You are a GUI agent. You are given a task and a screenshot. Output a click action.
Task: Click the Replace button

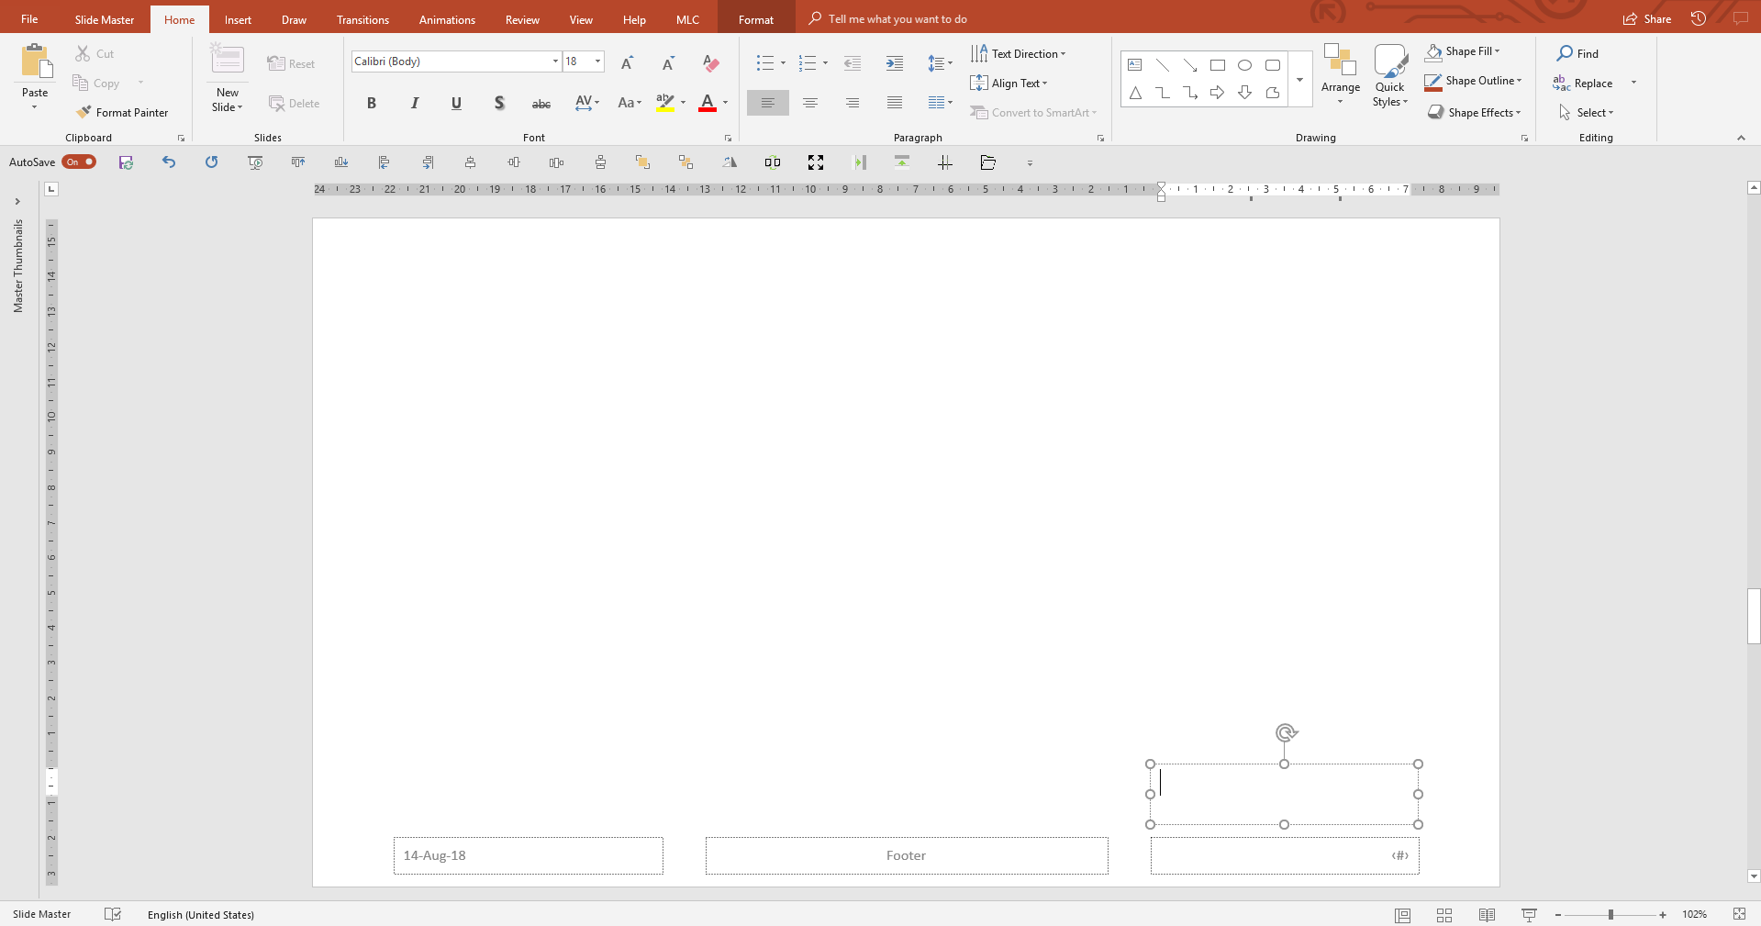1583,83
